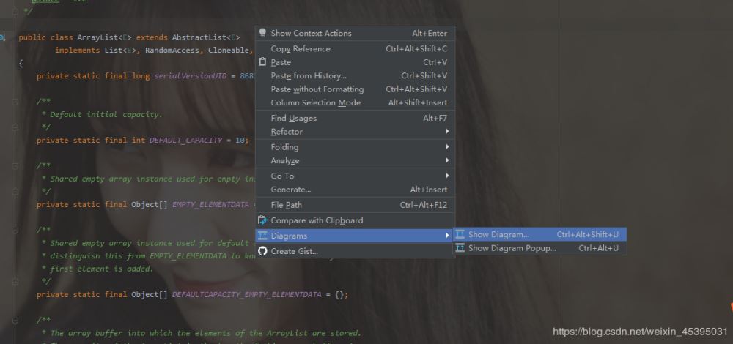Select Create Gist… entry
The width and height of the screenshot is (733, 344).
355,251
